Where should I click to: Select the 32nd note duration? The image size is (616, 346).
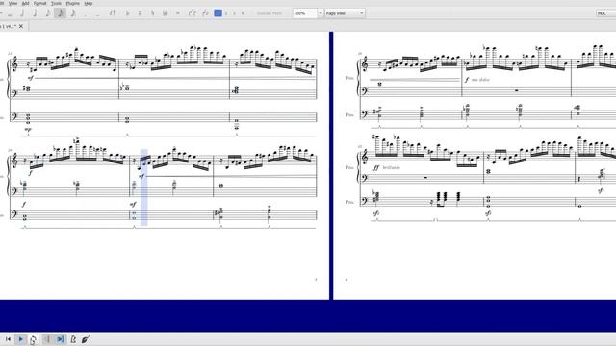point(73,13)
